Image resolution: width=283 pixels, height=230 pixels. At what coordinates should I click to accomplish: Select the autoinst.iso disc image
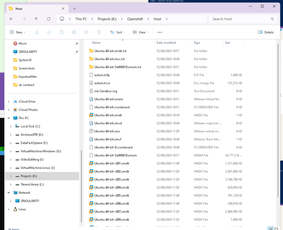(x=102, y=83)
